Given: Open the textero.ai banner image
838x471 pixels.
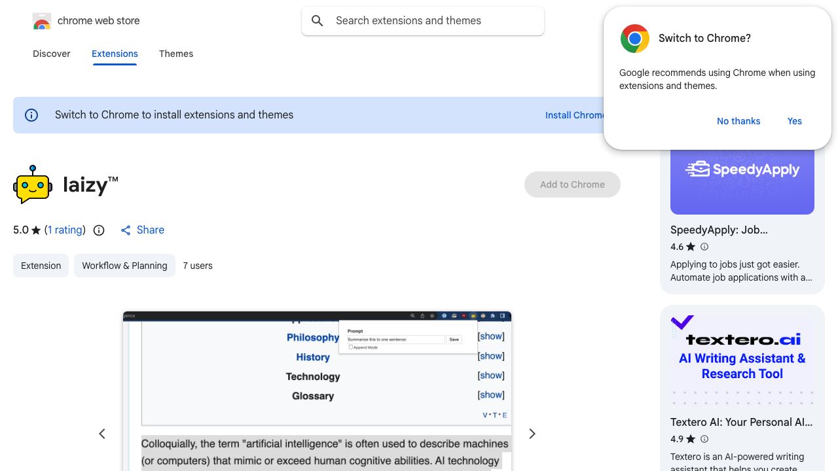Looking at the screenshot, I should [742, 361].
